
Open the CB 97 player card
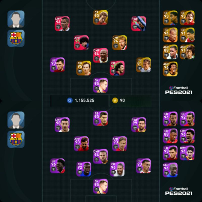117,68
